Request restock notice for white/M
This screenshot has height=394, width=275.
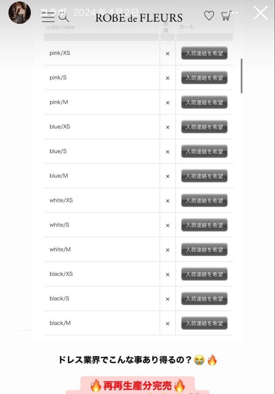point(204,250)
